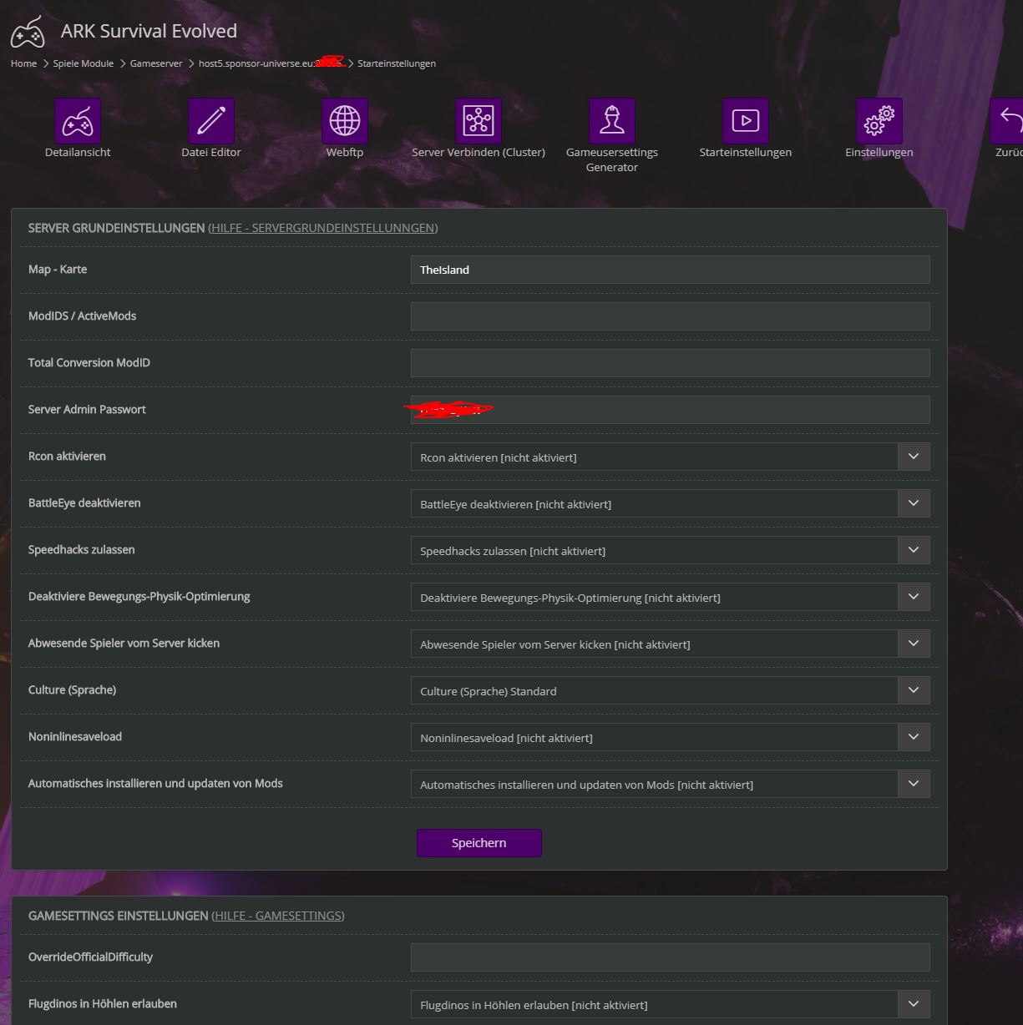Navigate to Spiele Module breadcrumb
Image resolution: width=1023 pixels, height=1025 pixels.
click(x=84, y=63)
